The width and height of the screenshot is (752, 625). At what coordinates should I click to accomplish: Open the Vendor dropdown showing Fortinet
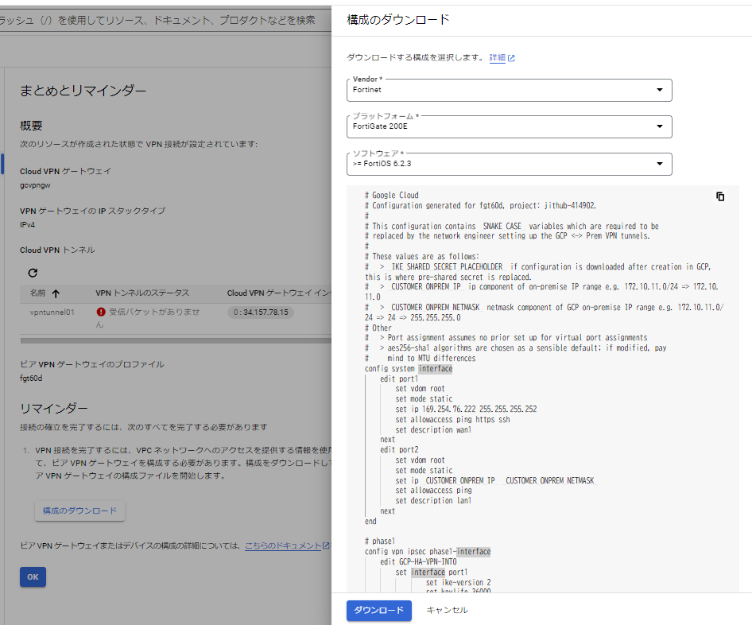[x=509, y=90]
